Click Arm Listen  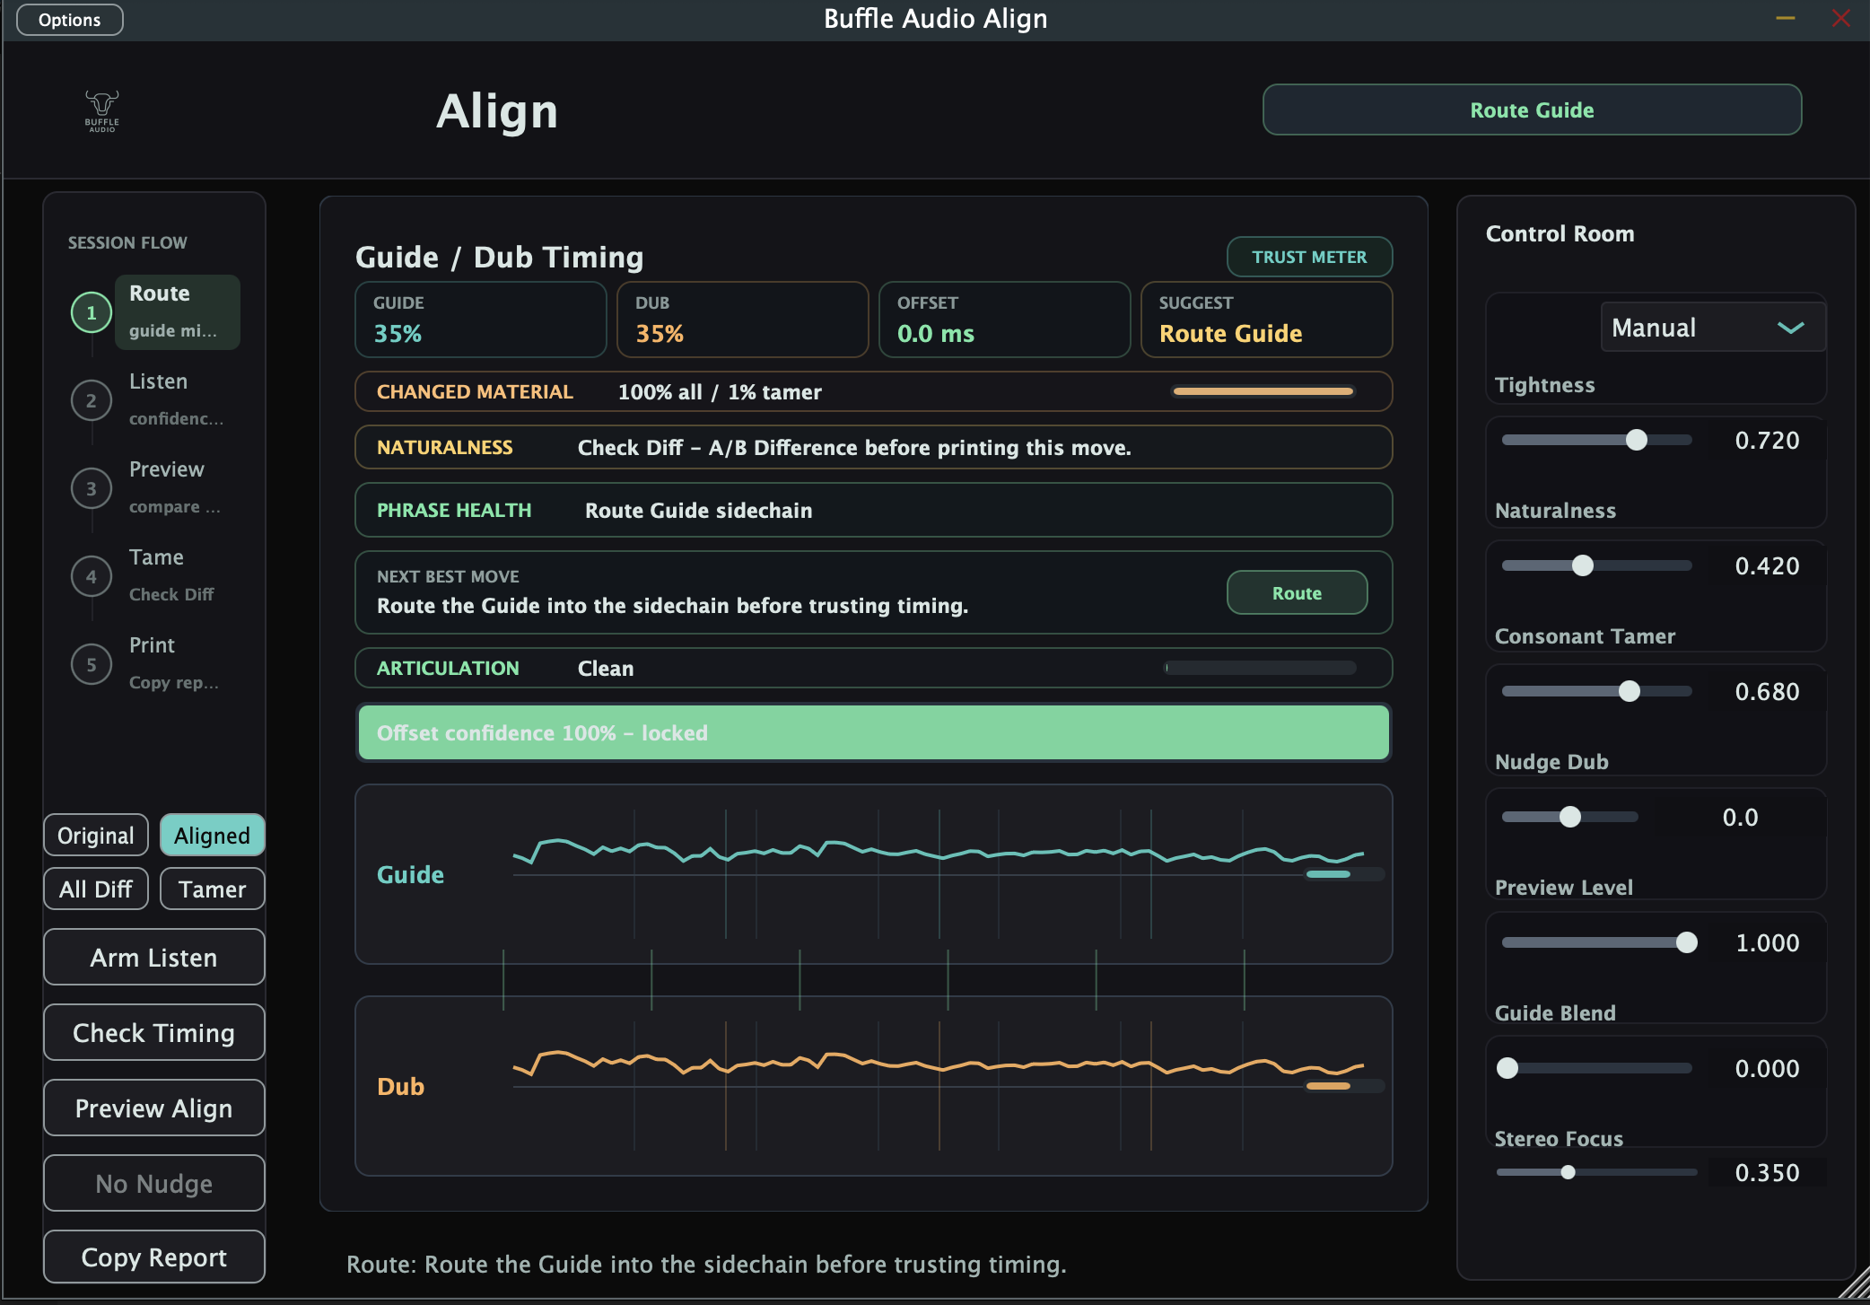[x=153, y=958]
